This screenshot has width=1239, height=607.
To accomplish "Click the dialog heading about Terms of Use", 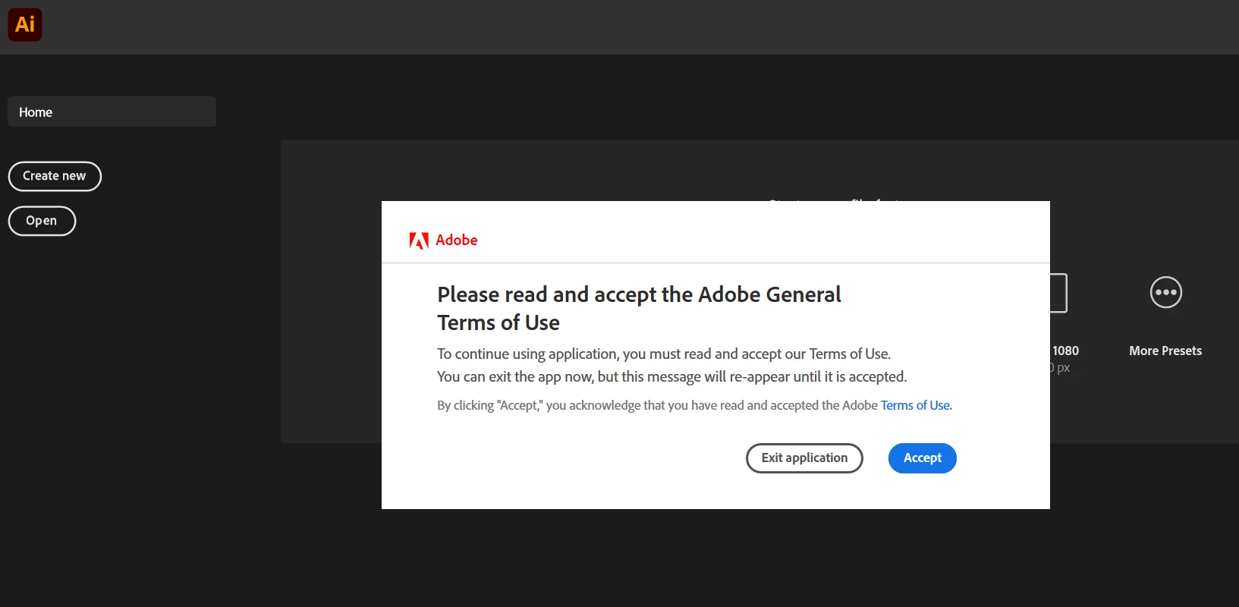I will click(x=639, y=308).
